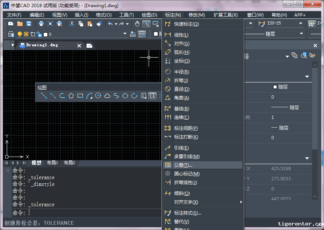Expand the ISO-25 dimension style dropdown

tap(300, 24)
